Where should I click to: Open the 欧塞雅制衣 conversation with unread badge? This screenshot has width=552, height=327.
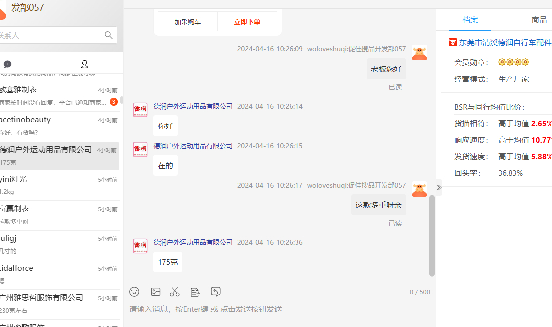coord(59,96)
